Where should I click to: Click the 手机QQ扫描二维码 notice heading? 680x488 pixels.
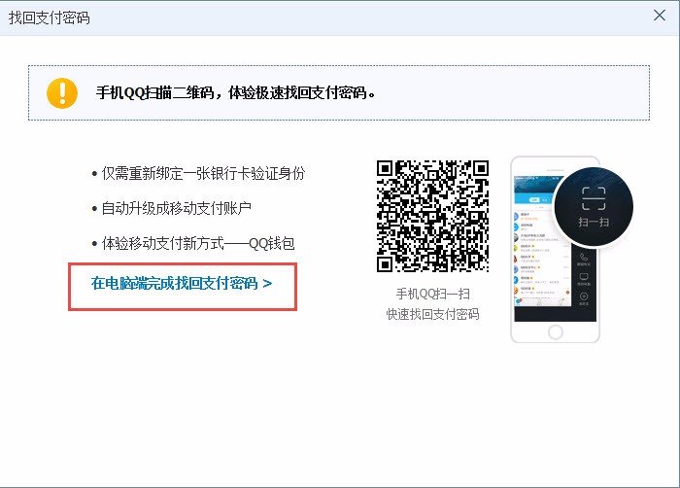pos(236,92)
